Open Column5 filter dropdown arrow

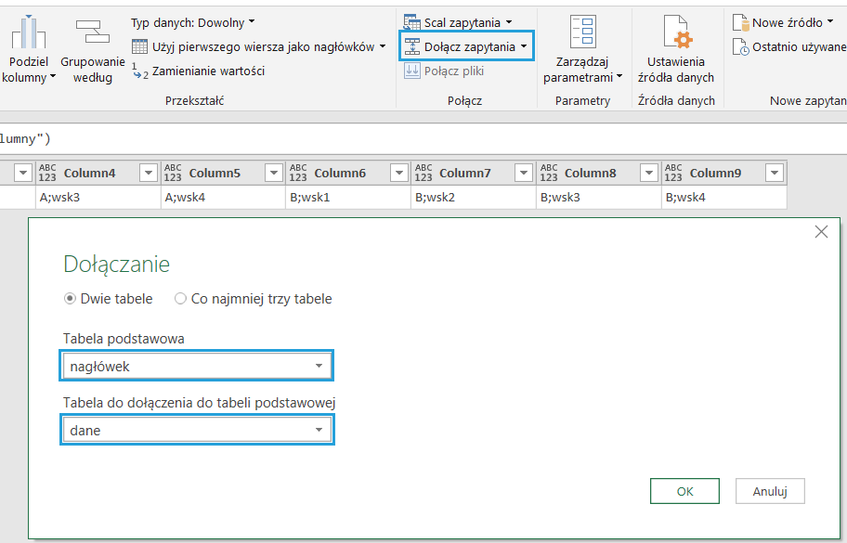pos(272,173)
